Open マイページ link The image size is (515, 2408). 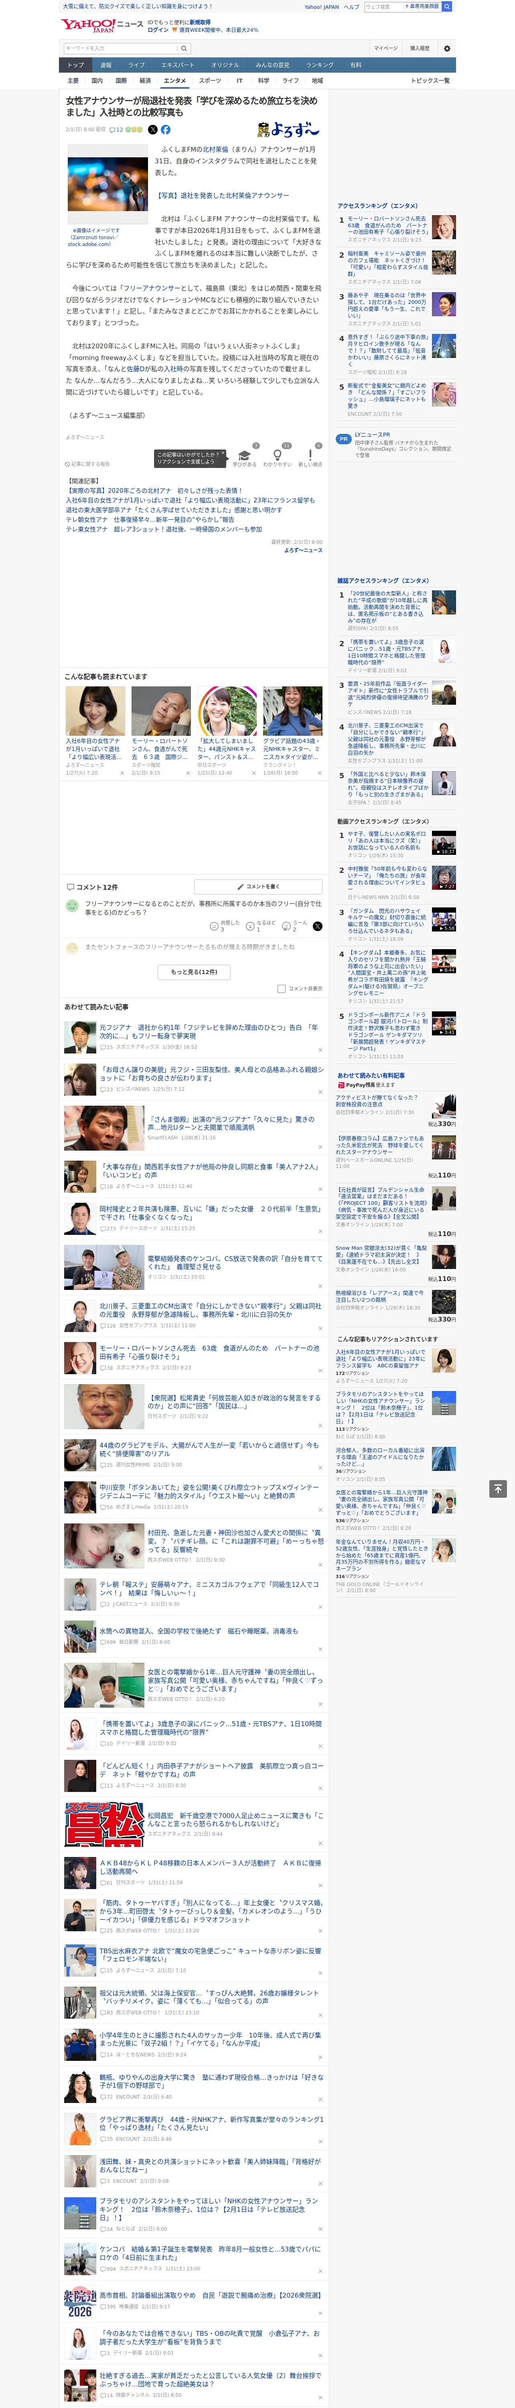385,48
